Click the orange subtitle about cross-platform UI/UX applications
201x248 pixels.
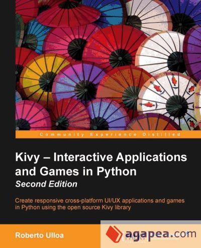(100, 204)
